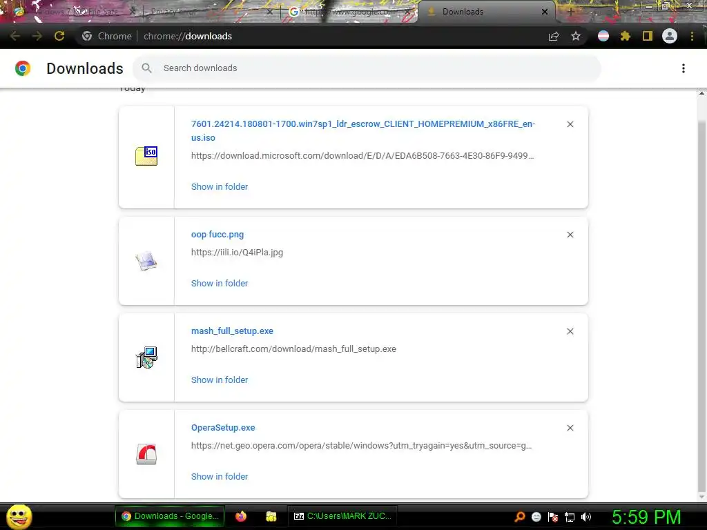Remove OperaSetup.exe from the list
The height and width of the screenshot is (530, 707).
point(570,428)
